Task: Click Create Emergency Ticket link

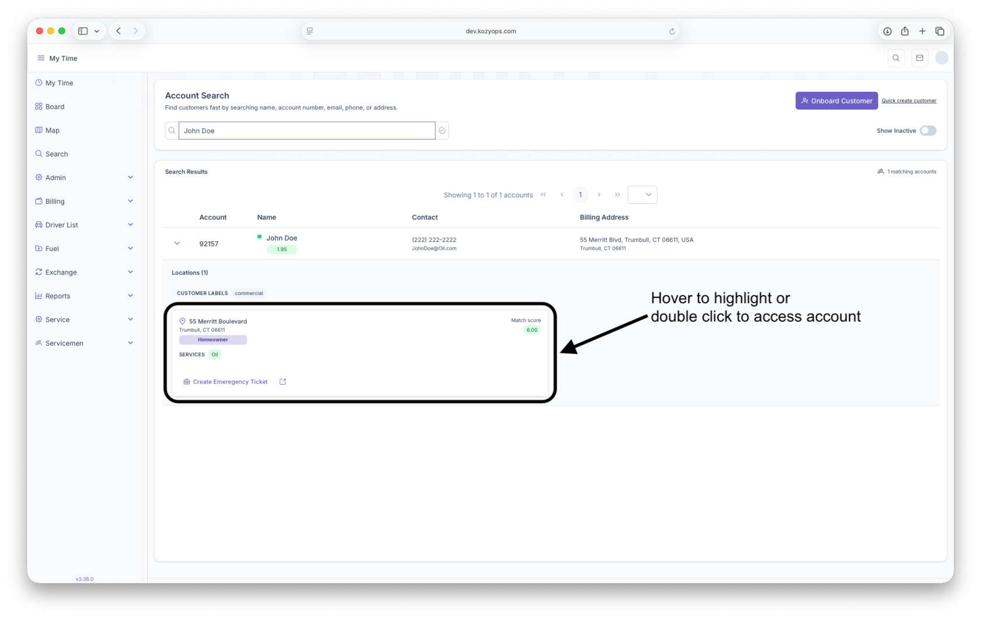Action: pyautogui.click(x=230, y=382)
